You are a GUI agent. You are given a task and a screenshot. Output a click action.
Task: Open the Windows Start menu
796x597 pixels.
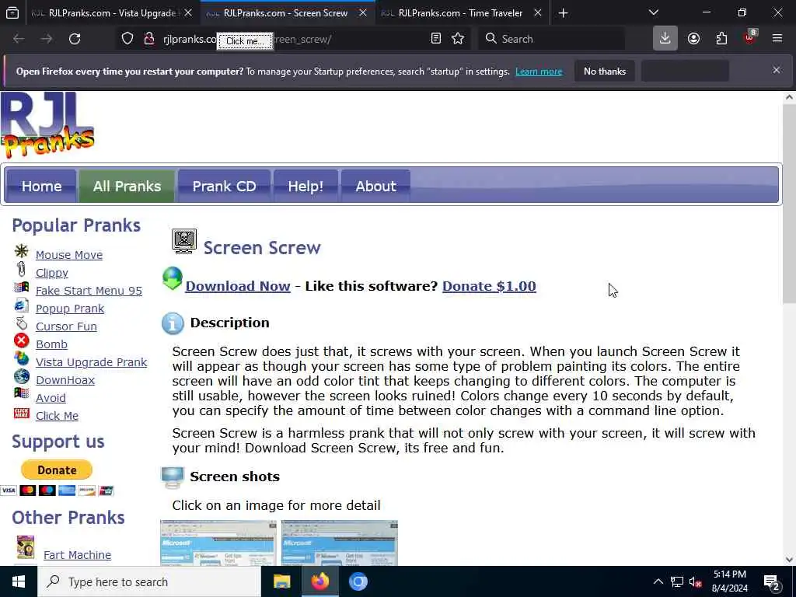[x=19, y=581]
